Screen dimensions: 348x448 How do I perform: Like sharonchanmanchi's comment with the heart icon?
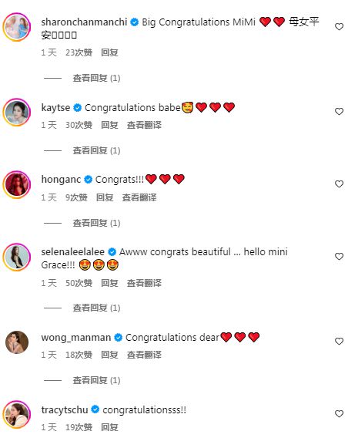pyautogui.click(x=339, y=26)
